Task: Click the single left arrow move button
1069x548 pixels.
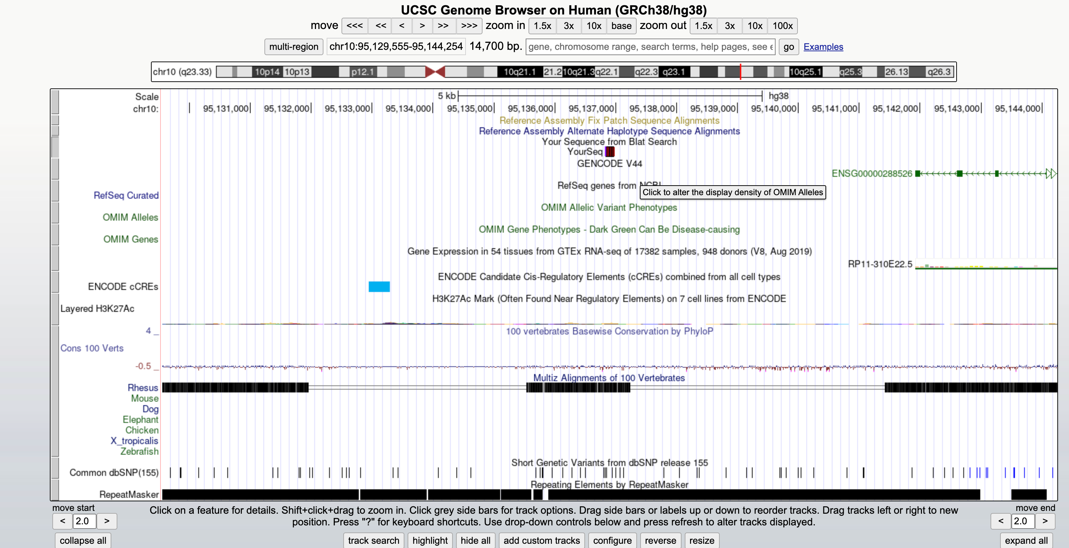Action: tap(401, 26)
